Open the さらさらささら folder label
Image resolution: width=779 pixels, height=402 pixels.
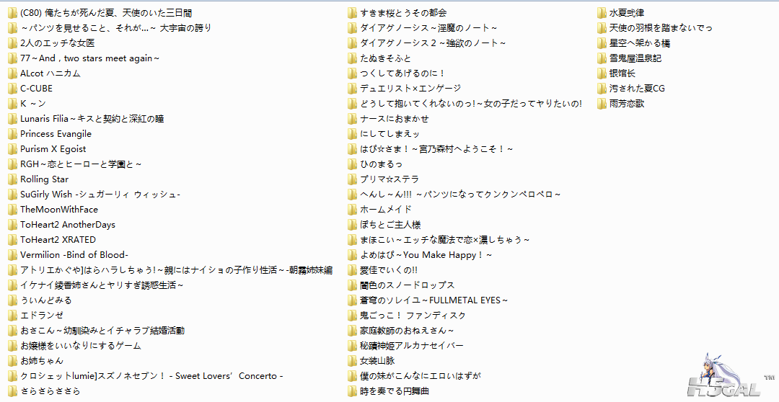point(50,391)
